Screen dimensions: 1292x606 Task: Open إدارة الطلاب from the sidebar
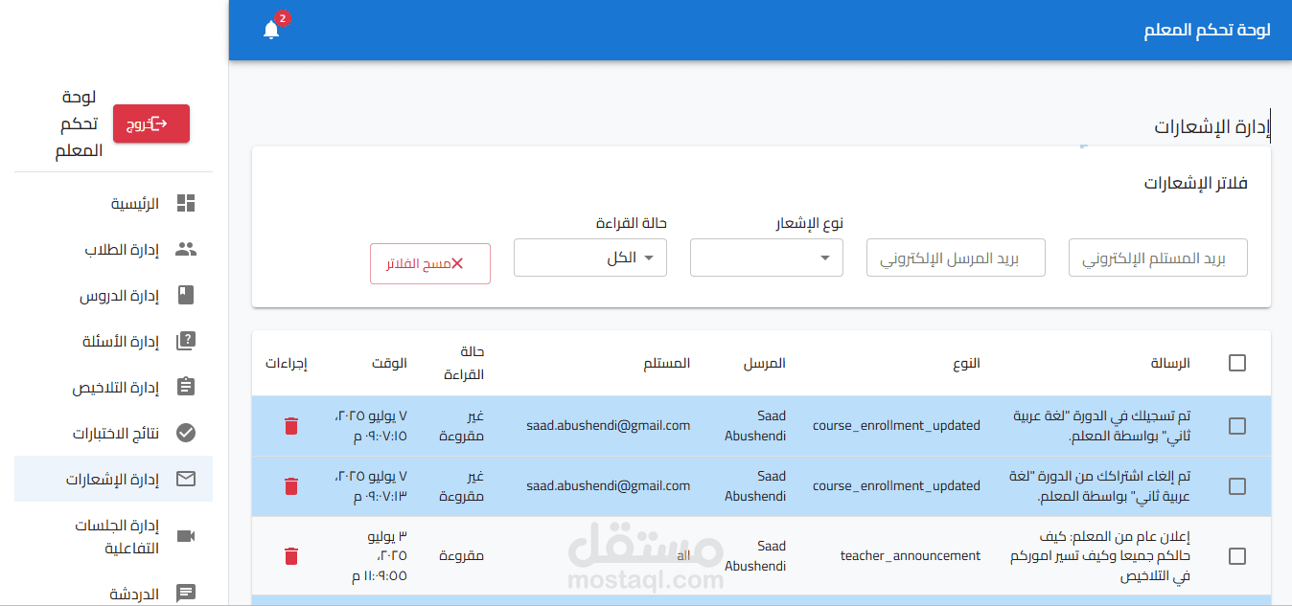[x=113, y=249]
